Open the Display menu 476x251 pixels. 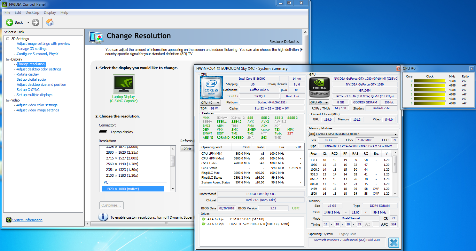(50, 12)
